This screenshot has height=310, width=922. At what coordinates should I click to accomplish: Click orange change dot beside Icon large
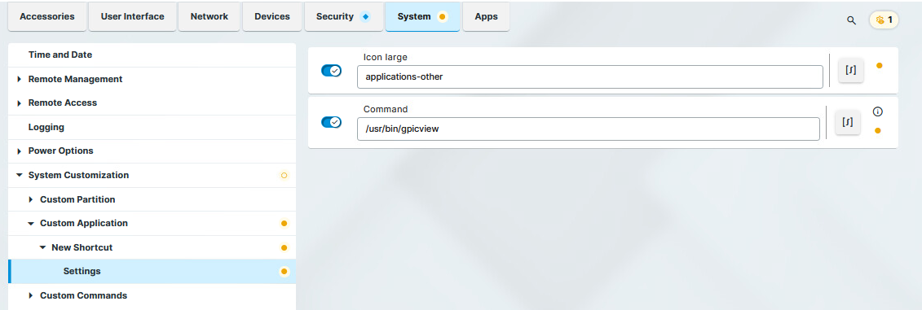pyautogui.click(x=879, y=66)
